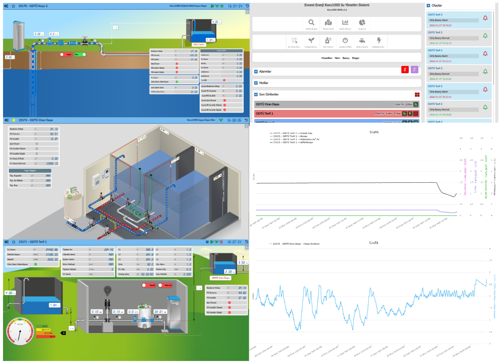Click the purple alarm count badge
This screenshot has height=364, width=502.
point(415,70)
